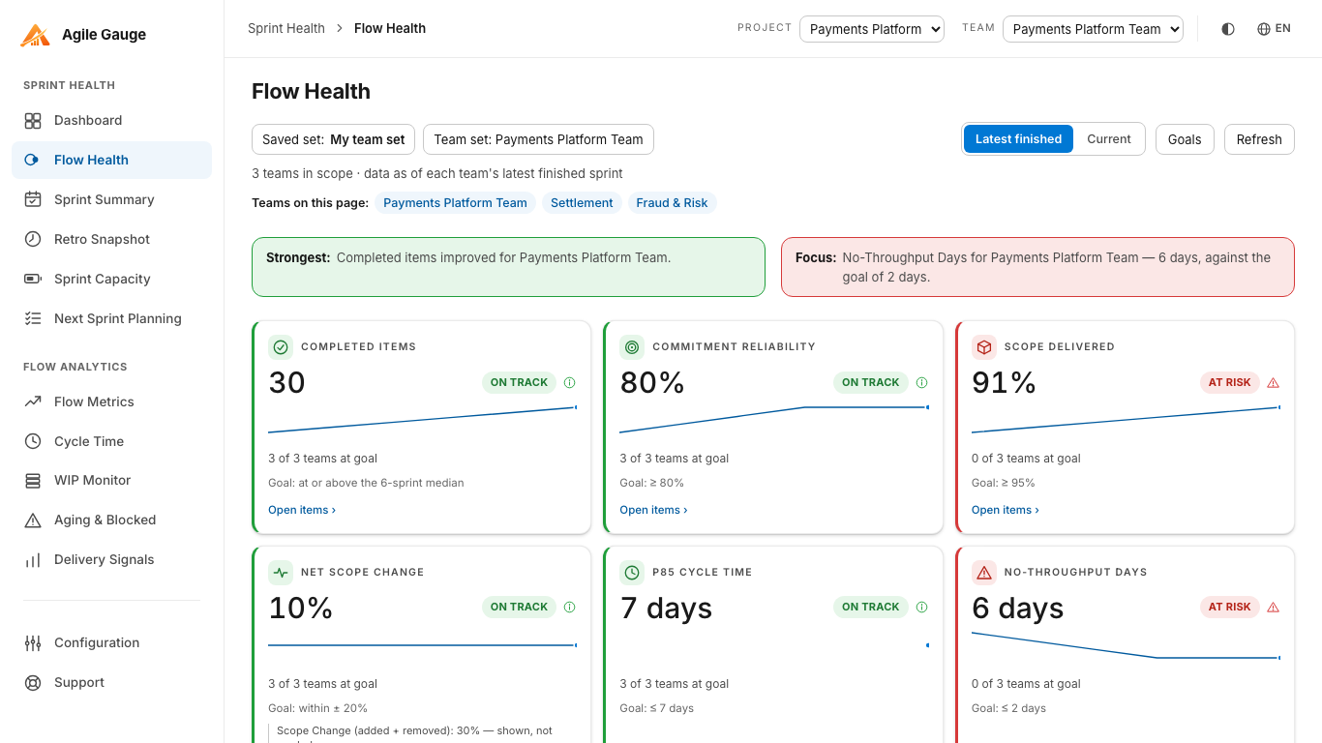Screen dimensions: 1322x743
Task: Click Sprint Health breadcrumb link
Action: coord(286,29)
